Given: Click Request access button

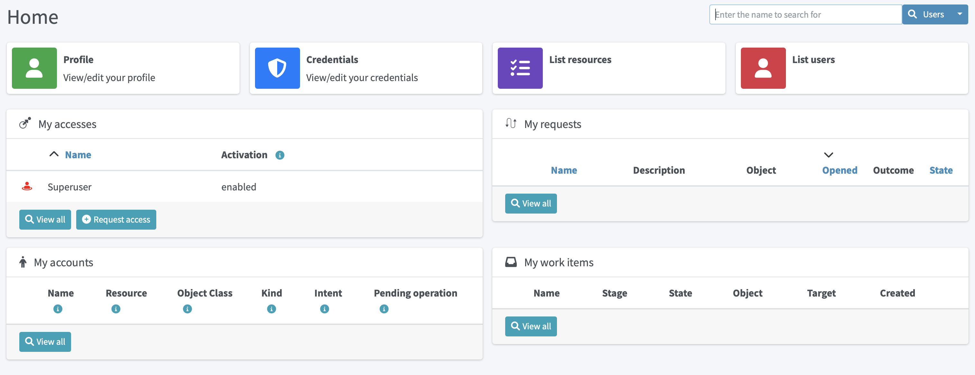Looking at the screenshot, I should pyautogui.click(x=116, y=219).
